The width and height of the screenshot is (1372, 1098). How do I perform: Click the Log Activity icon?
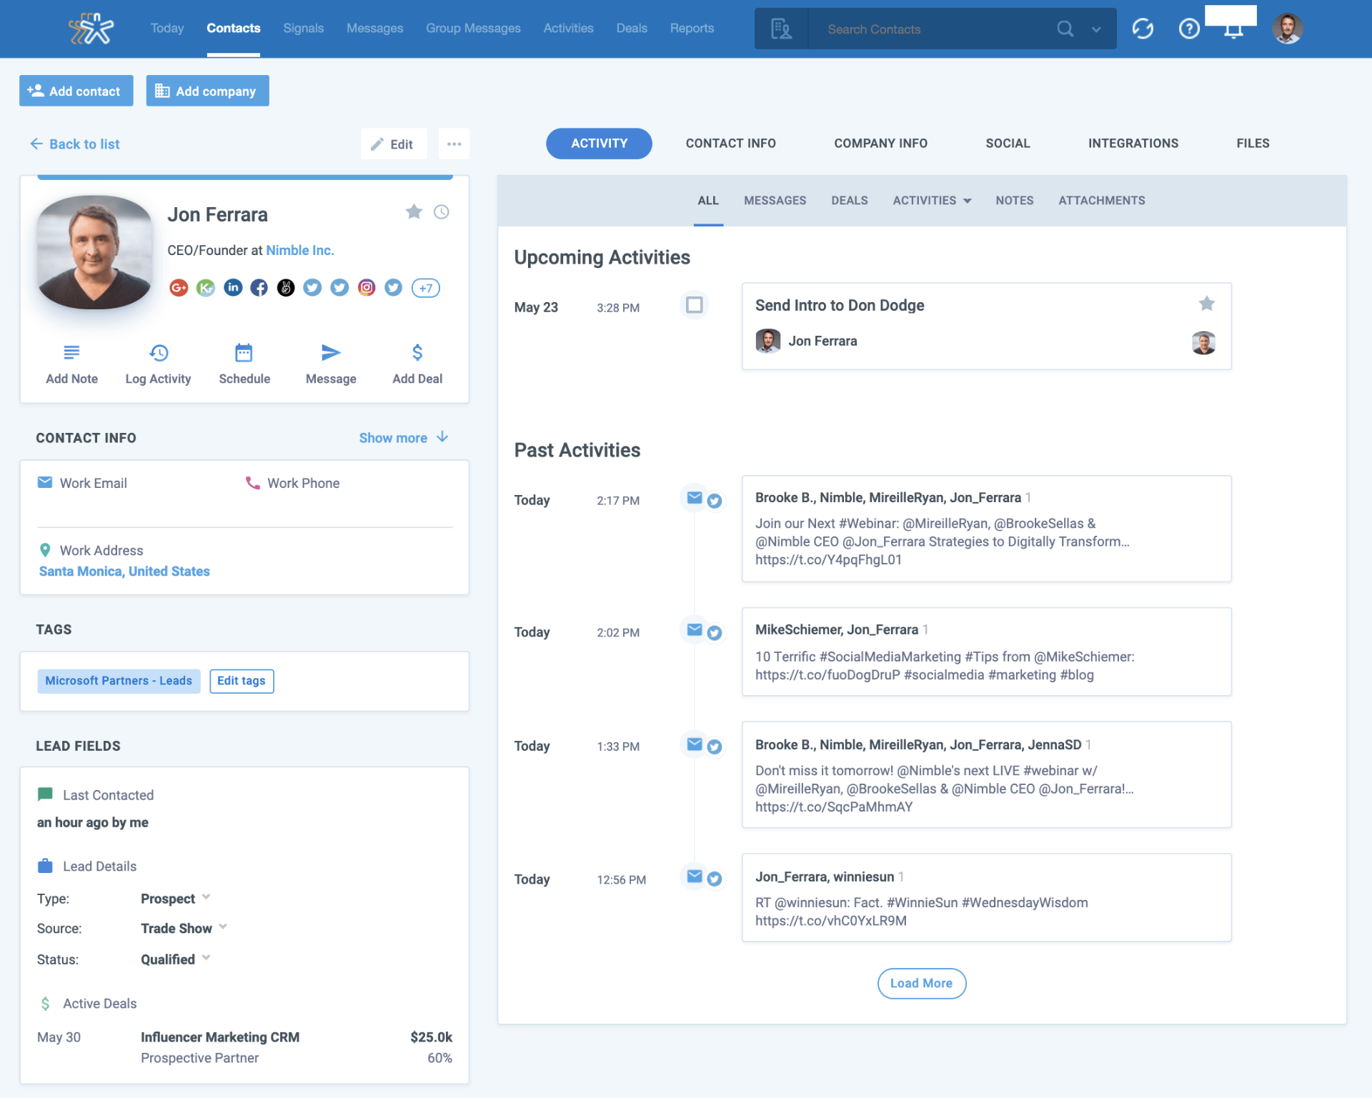159,353
